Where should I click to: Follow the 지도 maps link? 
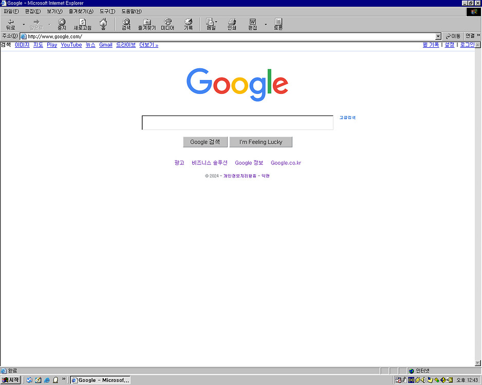[38, 45]
